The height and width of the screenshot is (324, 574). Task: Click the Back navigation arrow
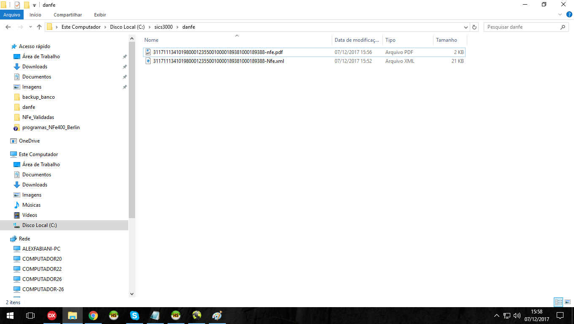[x=8, y=27]
